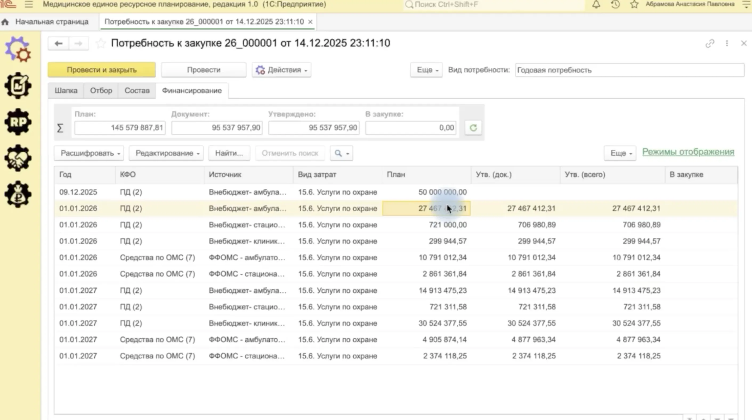Expand the Редактирование dropdown
Viewport: 752px width, 420px height.
tap(166, 153)
